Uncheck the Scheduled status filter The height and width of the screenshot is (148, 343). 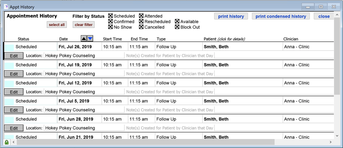click(x=111, y=16)
